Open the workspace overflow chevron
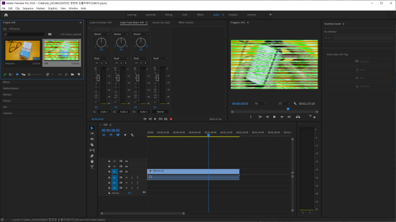This screenshot has height=222, width=396. pyautogui.click(x=270, y=14)
